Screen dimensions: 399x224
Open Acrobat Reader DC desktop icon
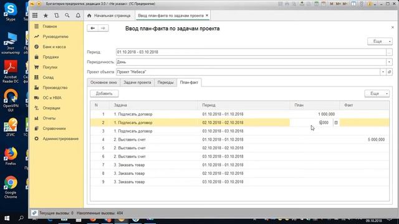tap(11, 72)
